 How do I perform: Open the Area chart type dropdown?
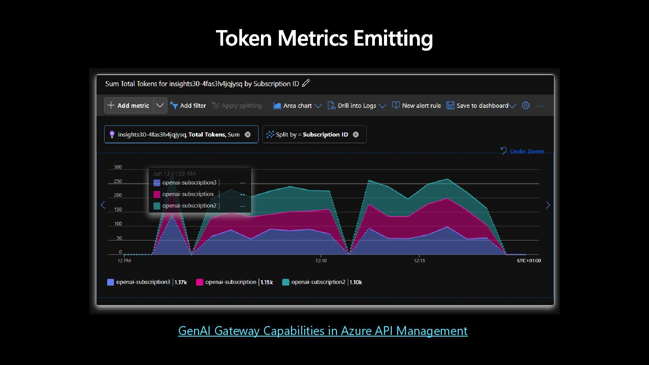click(x=297, y=105)
